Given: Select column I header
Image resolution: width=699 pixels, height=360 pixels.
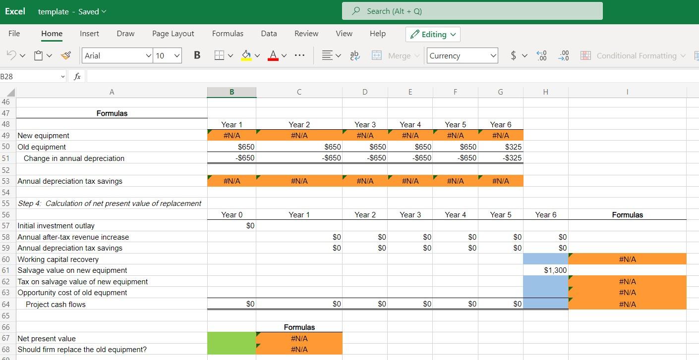Looking at the screenshot, I should (627, 92).
